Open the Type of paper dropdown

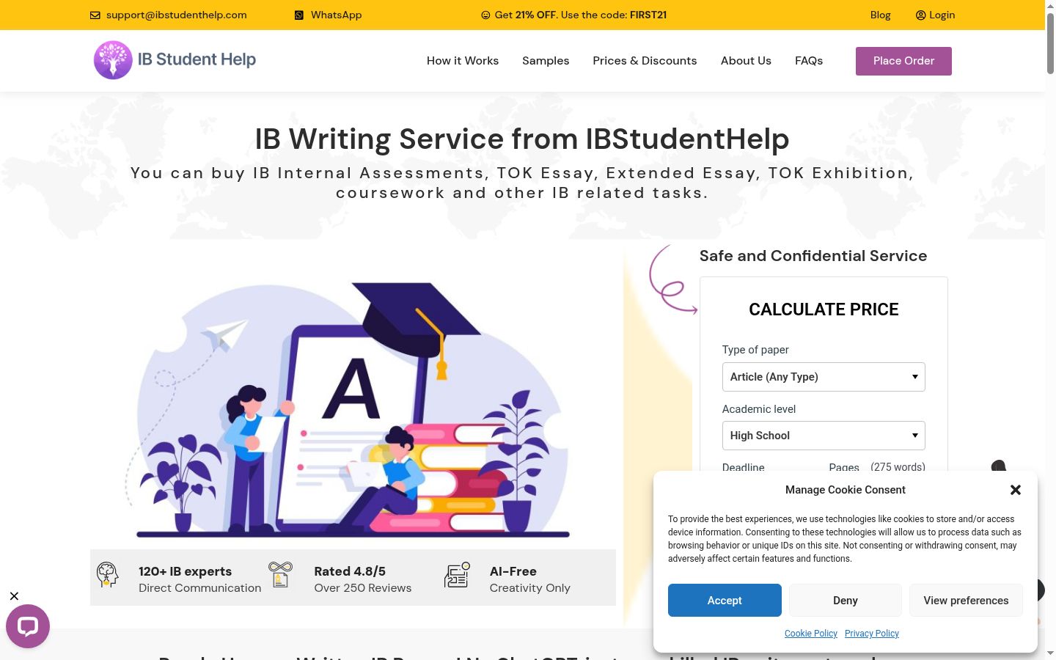824,377
